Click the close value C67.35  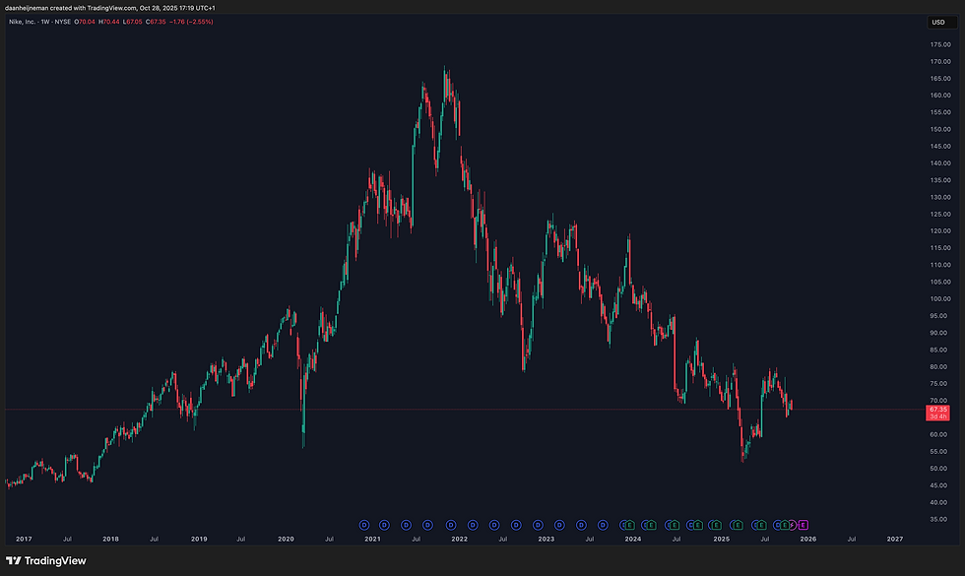[x=156, y=22]
